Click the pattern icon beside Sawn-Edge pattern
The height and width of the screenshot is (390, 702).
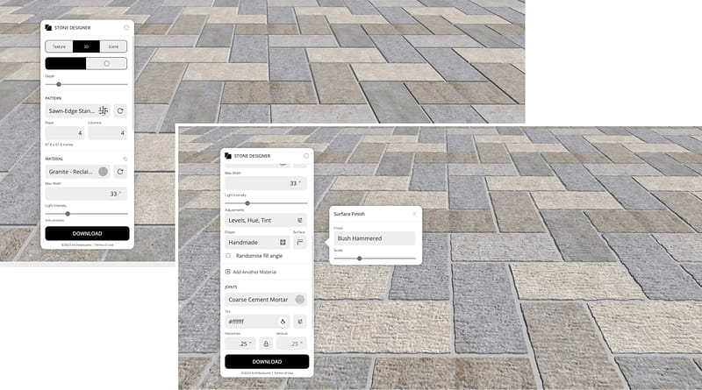click(x=104, y=110)
